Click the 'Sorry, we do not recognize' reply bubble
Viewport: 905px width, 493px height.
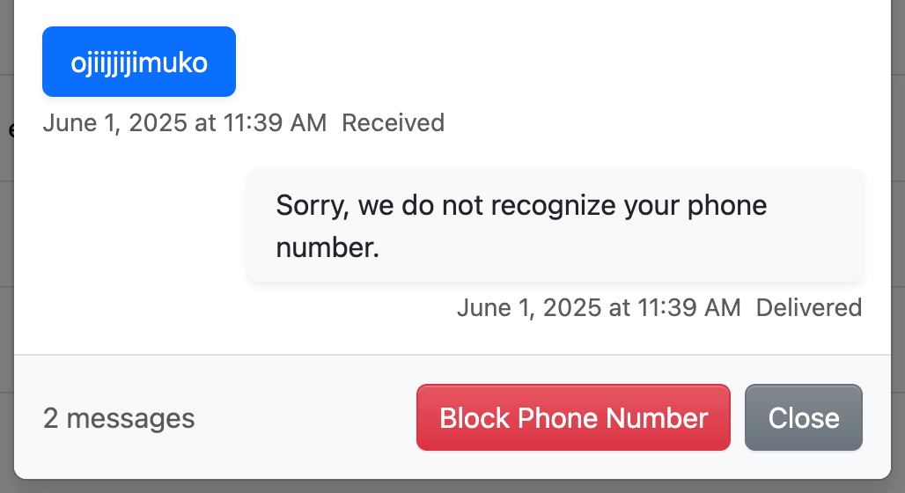coord(555,226)
